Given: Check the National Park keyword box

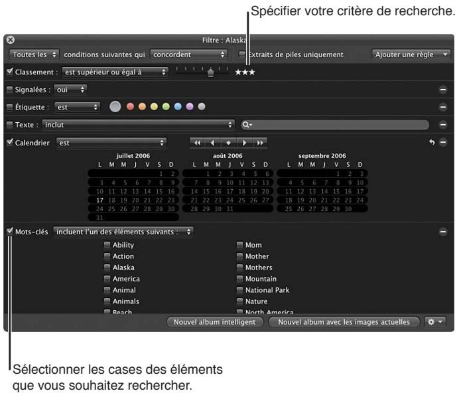Looking at the screenshot, I should coord(239,289).
